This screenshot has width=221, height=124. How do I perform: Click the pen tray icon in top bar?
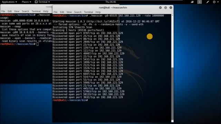click(208, 2)
